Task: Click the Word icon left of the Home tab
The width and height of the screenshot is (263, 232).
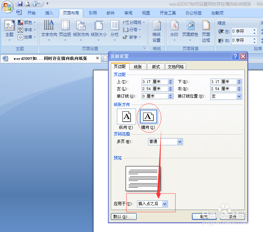Action: click(x=19, y=12)
